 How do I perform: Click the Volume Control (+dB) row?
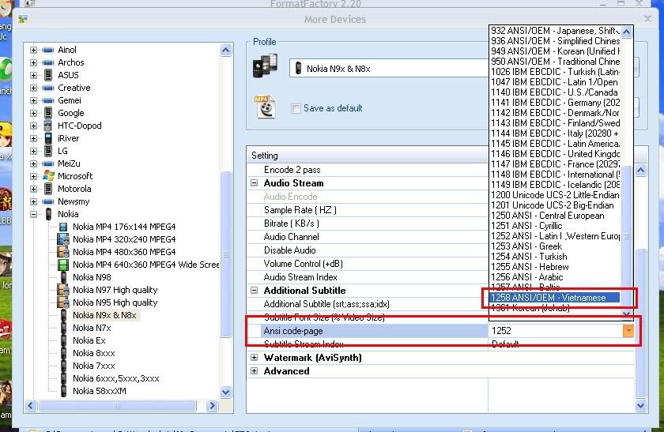pos(367,264)
